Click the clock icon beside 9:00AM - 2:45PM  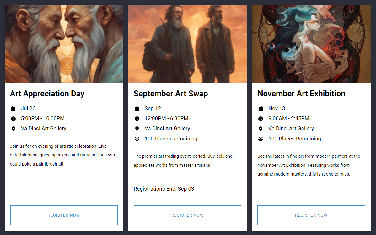[x=261, y=119]
